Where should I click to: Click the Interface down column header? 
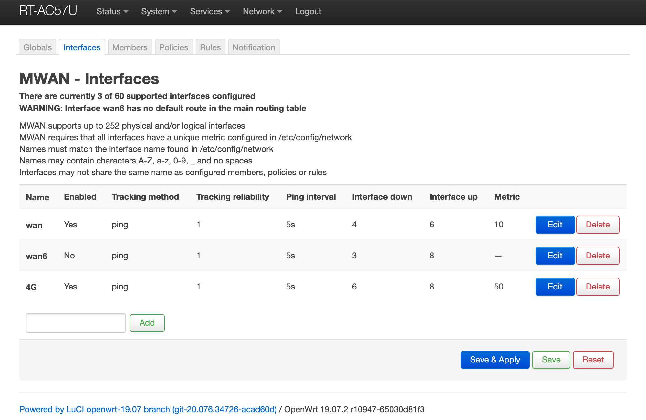coord(382,197)
